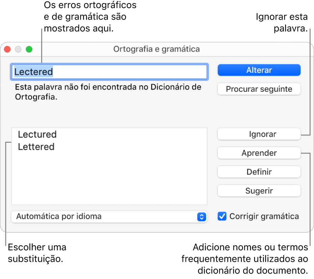Image resolution: width=314 pixels, height=279 pixels.
Task: Click the Ortografia e gramática title bar
Action: 156,49
